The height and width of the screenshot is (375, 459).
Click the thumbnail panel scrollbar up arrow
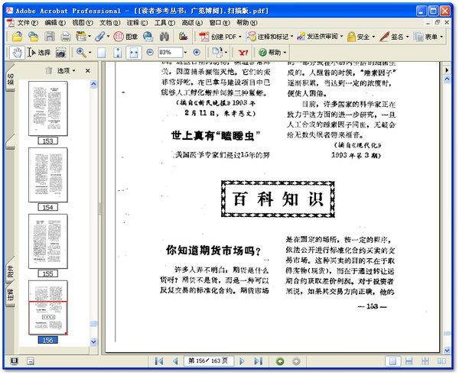coord(93,84)
